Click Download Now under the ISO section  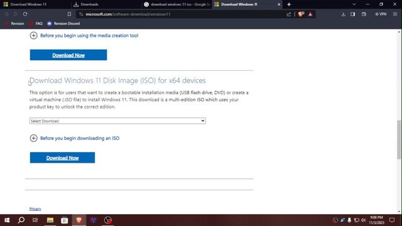tap(62, 158)
